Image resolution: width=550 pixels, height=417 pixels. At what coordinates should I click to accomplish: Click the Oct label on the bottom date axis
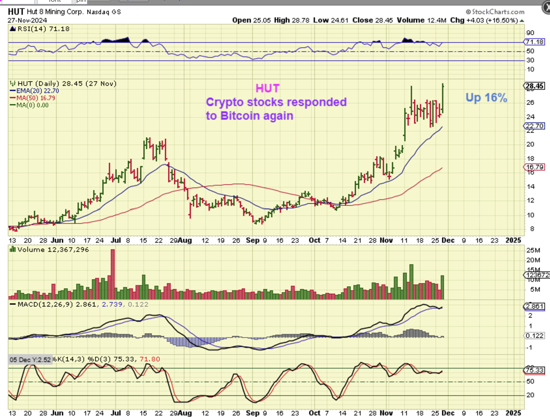(x=315, y=413)
